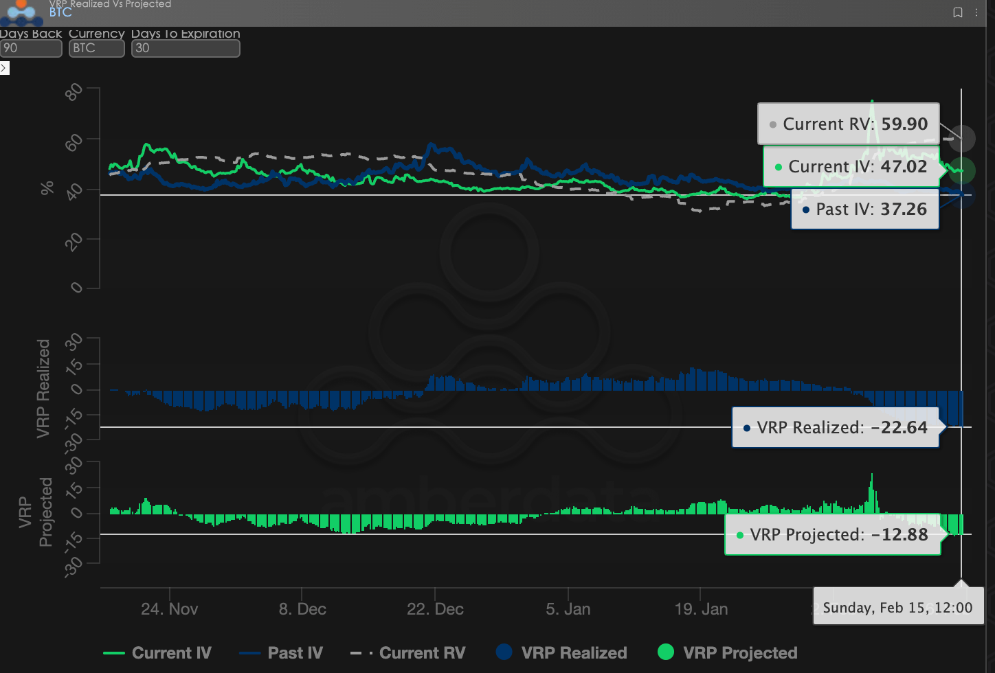
Task: Toggle Current RV series in legend
Action: tap(408, 653)
